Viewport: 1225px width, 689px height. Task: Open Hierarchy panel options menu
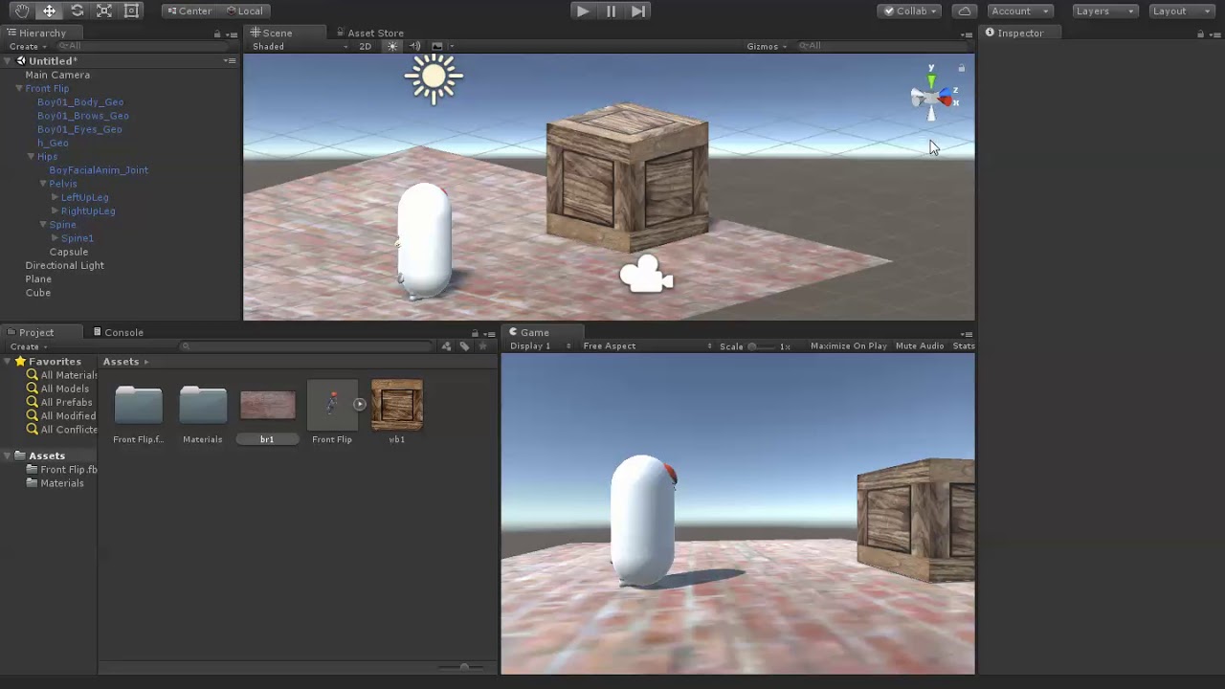click(x=231, y=33)
